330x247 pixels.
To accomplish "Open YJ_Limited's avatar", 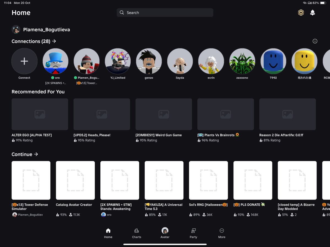I will coord(118,61).
